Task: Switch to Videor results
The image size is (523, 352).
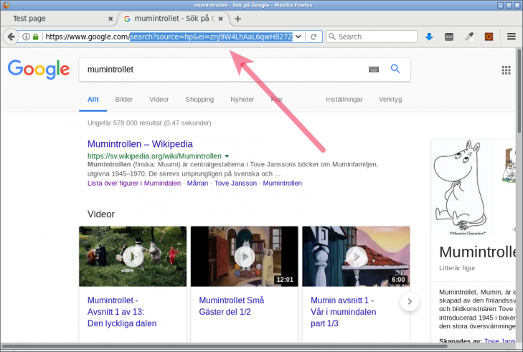Action: point(159,100)
